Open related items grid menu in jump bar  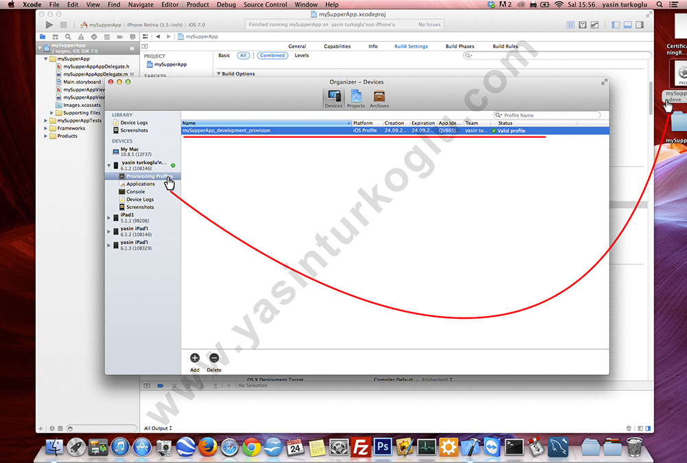146,37
